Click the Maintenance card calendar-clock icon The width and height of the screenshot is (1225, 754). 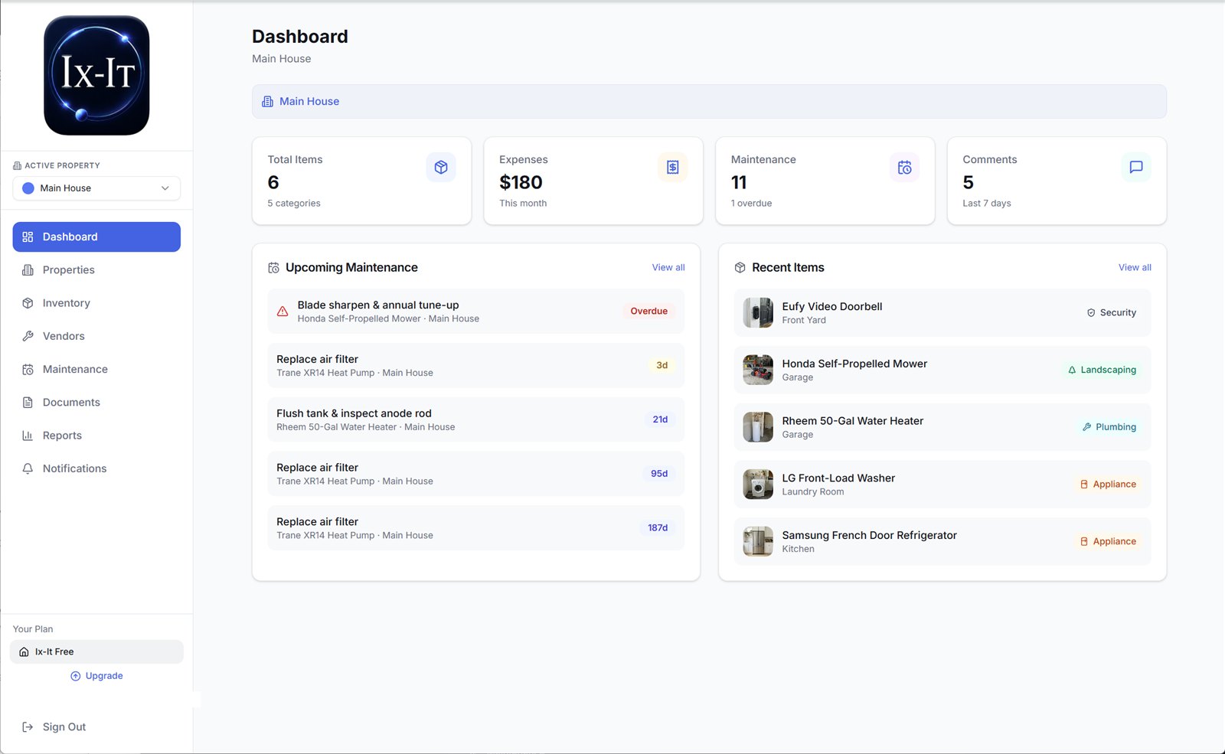point(904,167)
